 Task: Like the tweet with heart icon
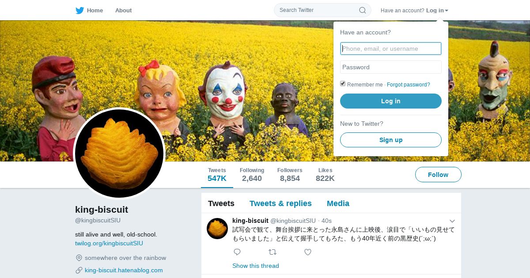pyautogui.click(x=308, y=252)
